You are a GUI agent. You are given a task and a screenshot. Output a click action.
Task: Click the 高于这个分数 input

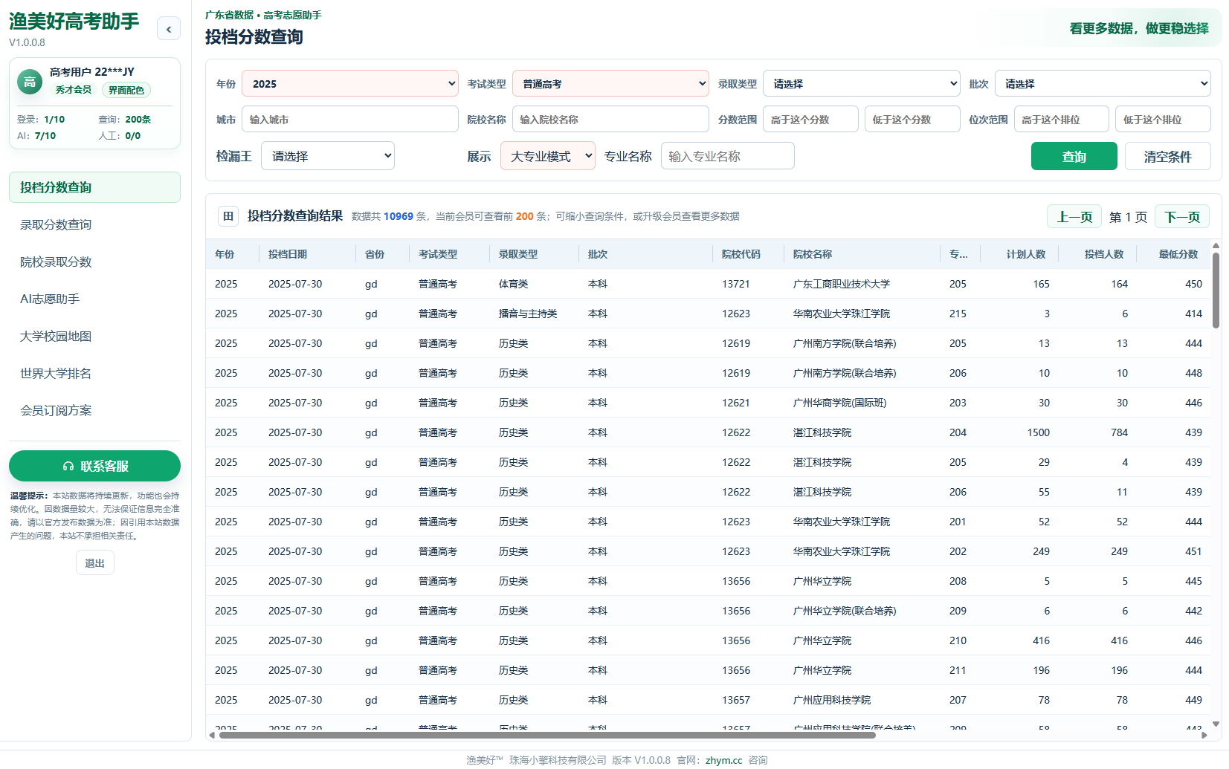(x=810, y=119)
